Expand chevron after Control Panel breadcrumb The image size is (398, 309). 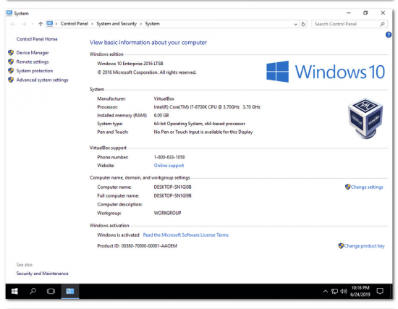[92, 24]
